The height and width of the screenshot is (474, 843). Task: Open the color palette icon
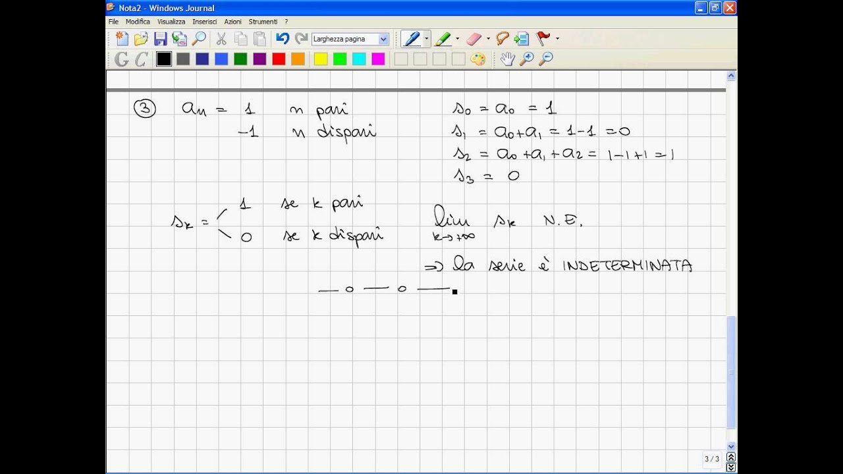477,59
